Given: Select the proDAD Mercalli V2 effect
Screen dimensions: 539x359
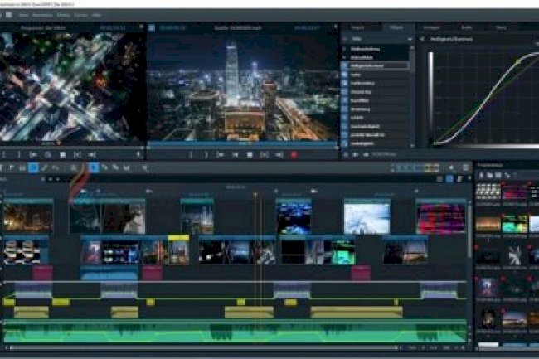Looking at the screenshot, I should [x=375, y=135].
